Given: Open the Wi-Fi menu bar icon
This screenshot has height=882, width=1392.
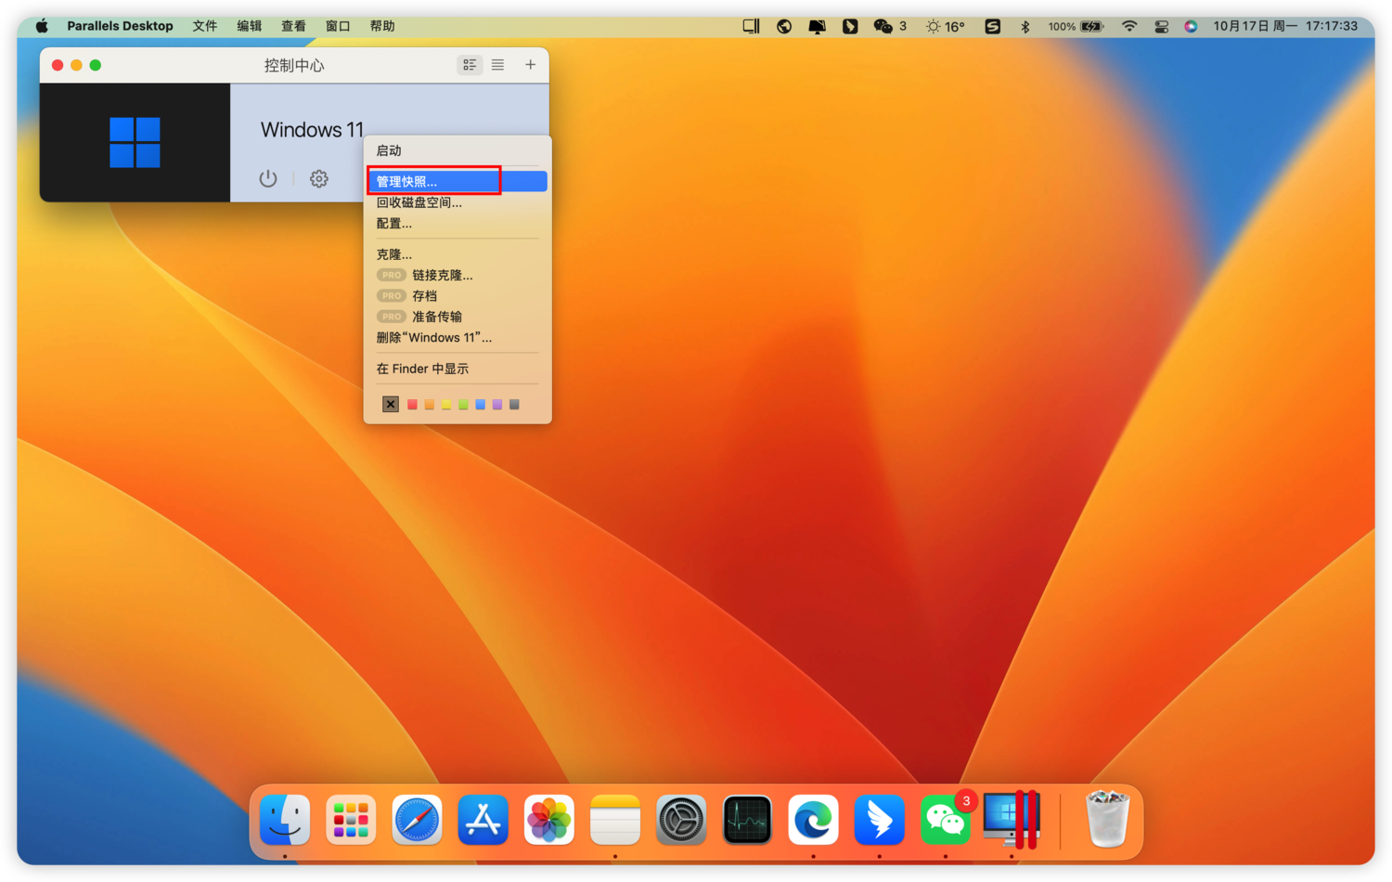Looking at the screenshot, I should tap(1129, 26).
